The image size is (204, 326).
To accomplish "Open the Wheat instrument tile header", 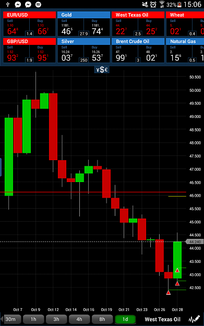I will click(x=185, y=15).
